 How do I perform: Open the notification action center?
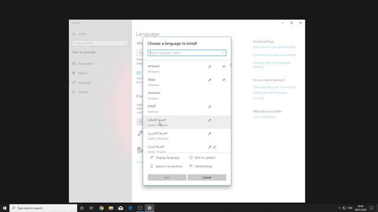[x=372, y=208]
